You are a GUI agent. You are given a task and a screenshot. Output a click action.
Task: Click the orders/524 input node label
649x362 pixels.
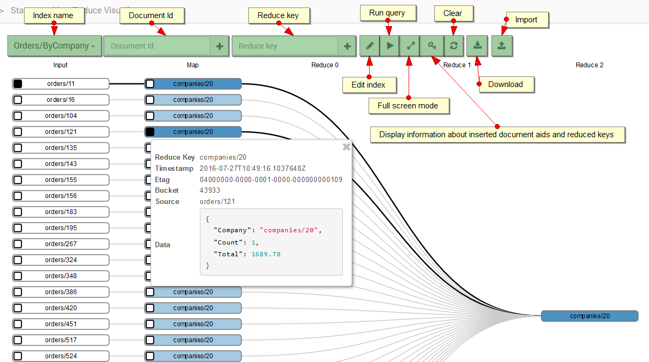[61, 356]
